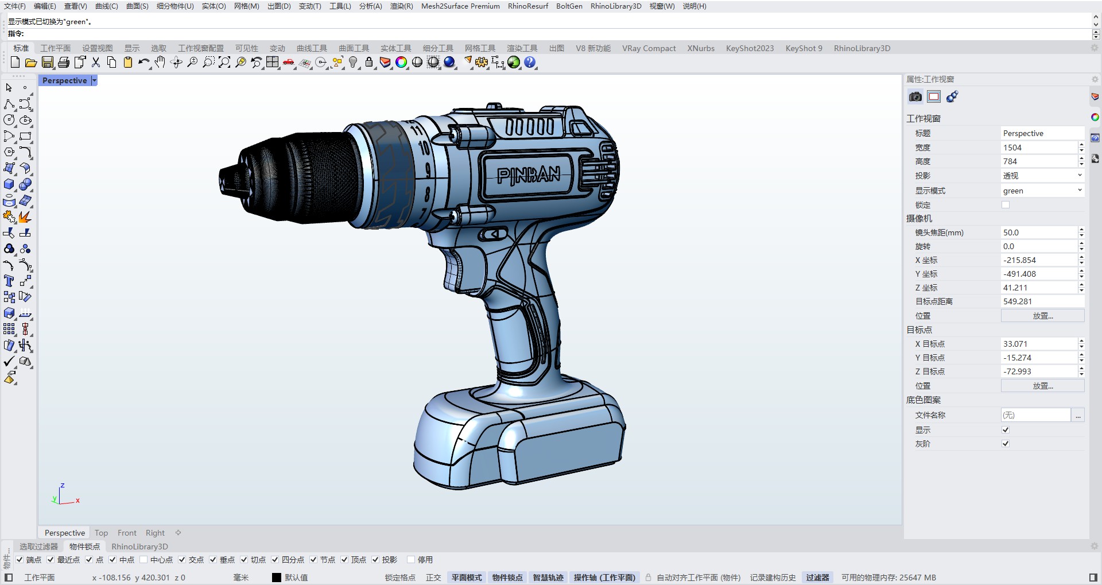
Task: Click the padlock Lock objects icon
Action: point(369,63)
